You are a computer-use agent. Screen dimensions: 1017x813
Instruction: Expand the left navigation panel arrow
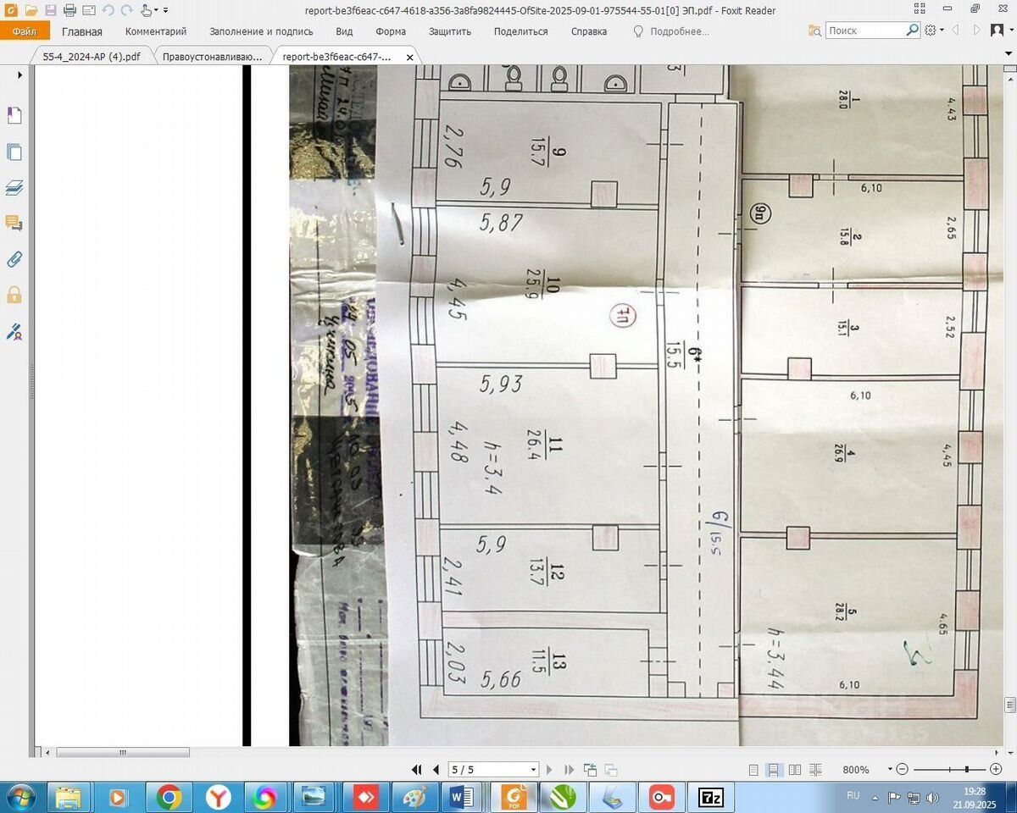[x=19, y=75]
